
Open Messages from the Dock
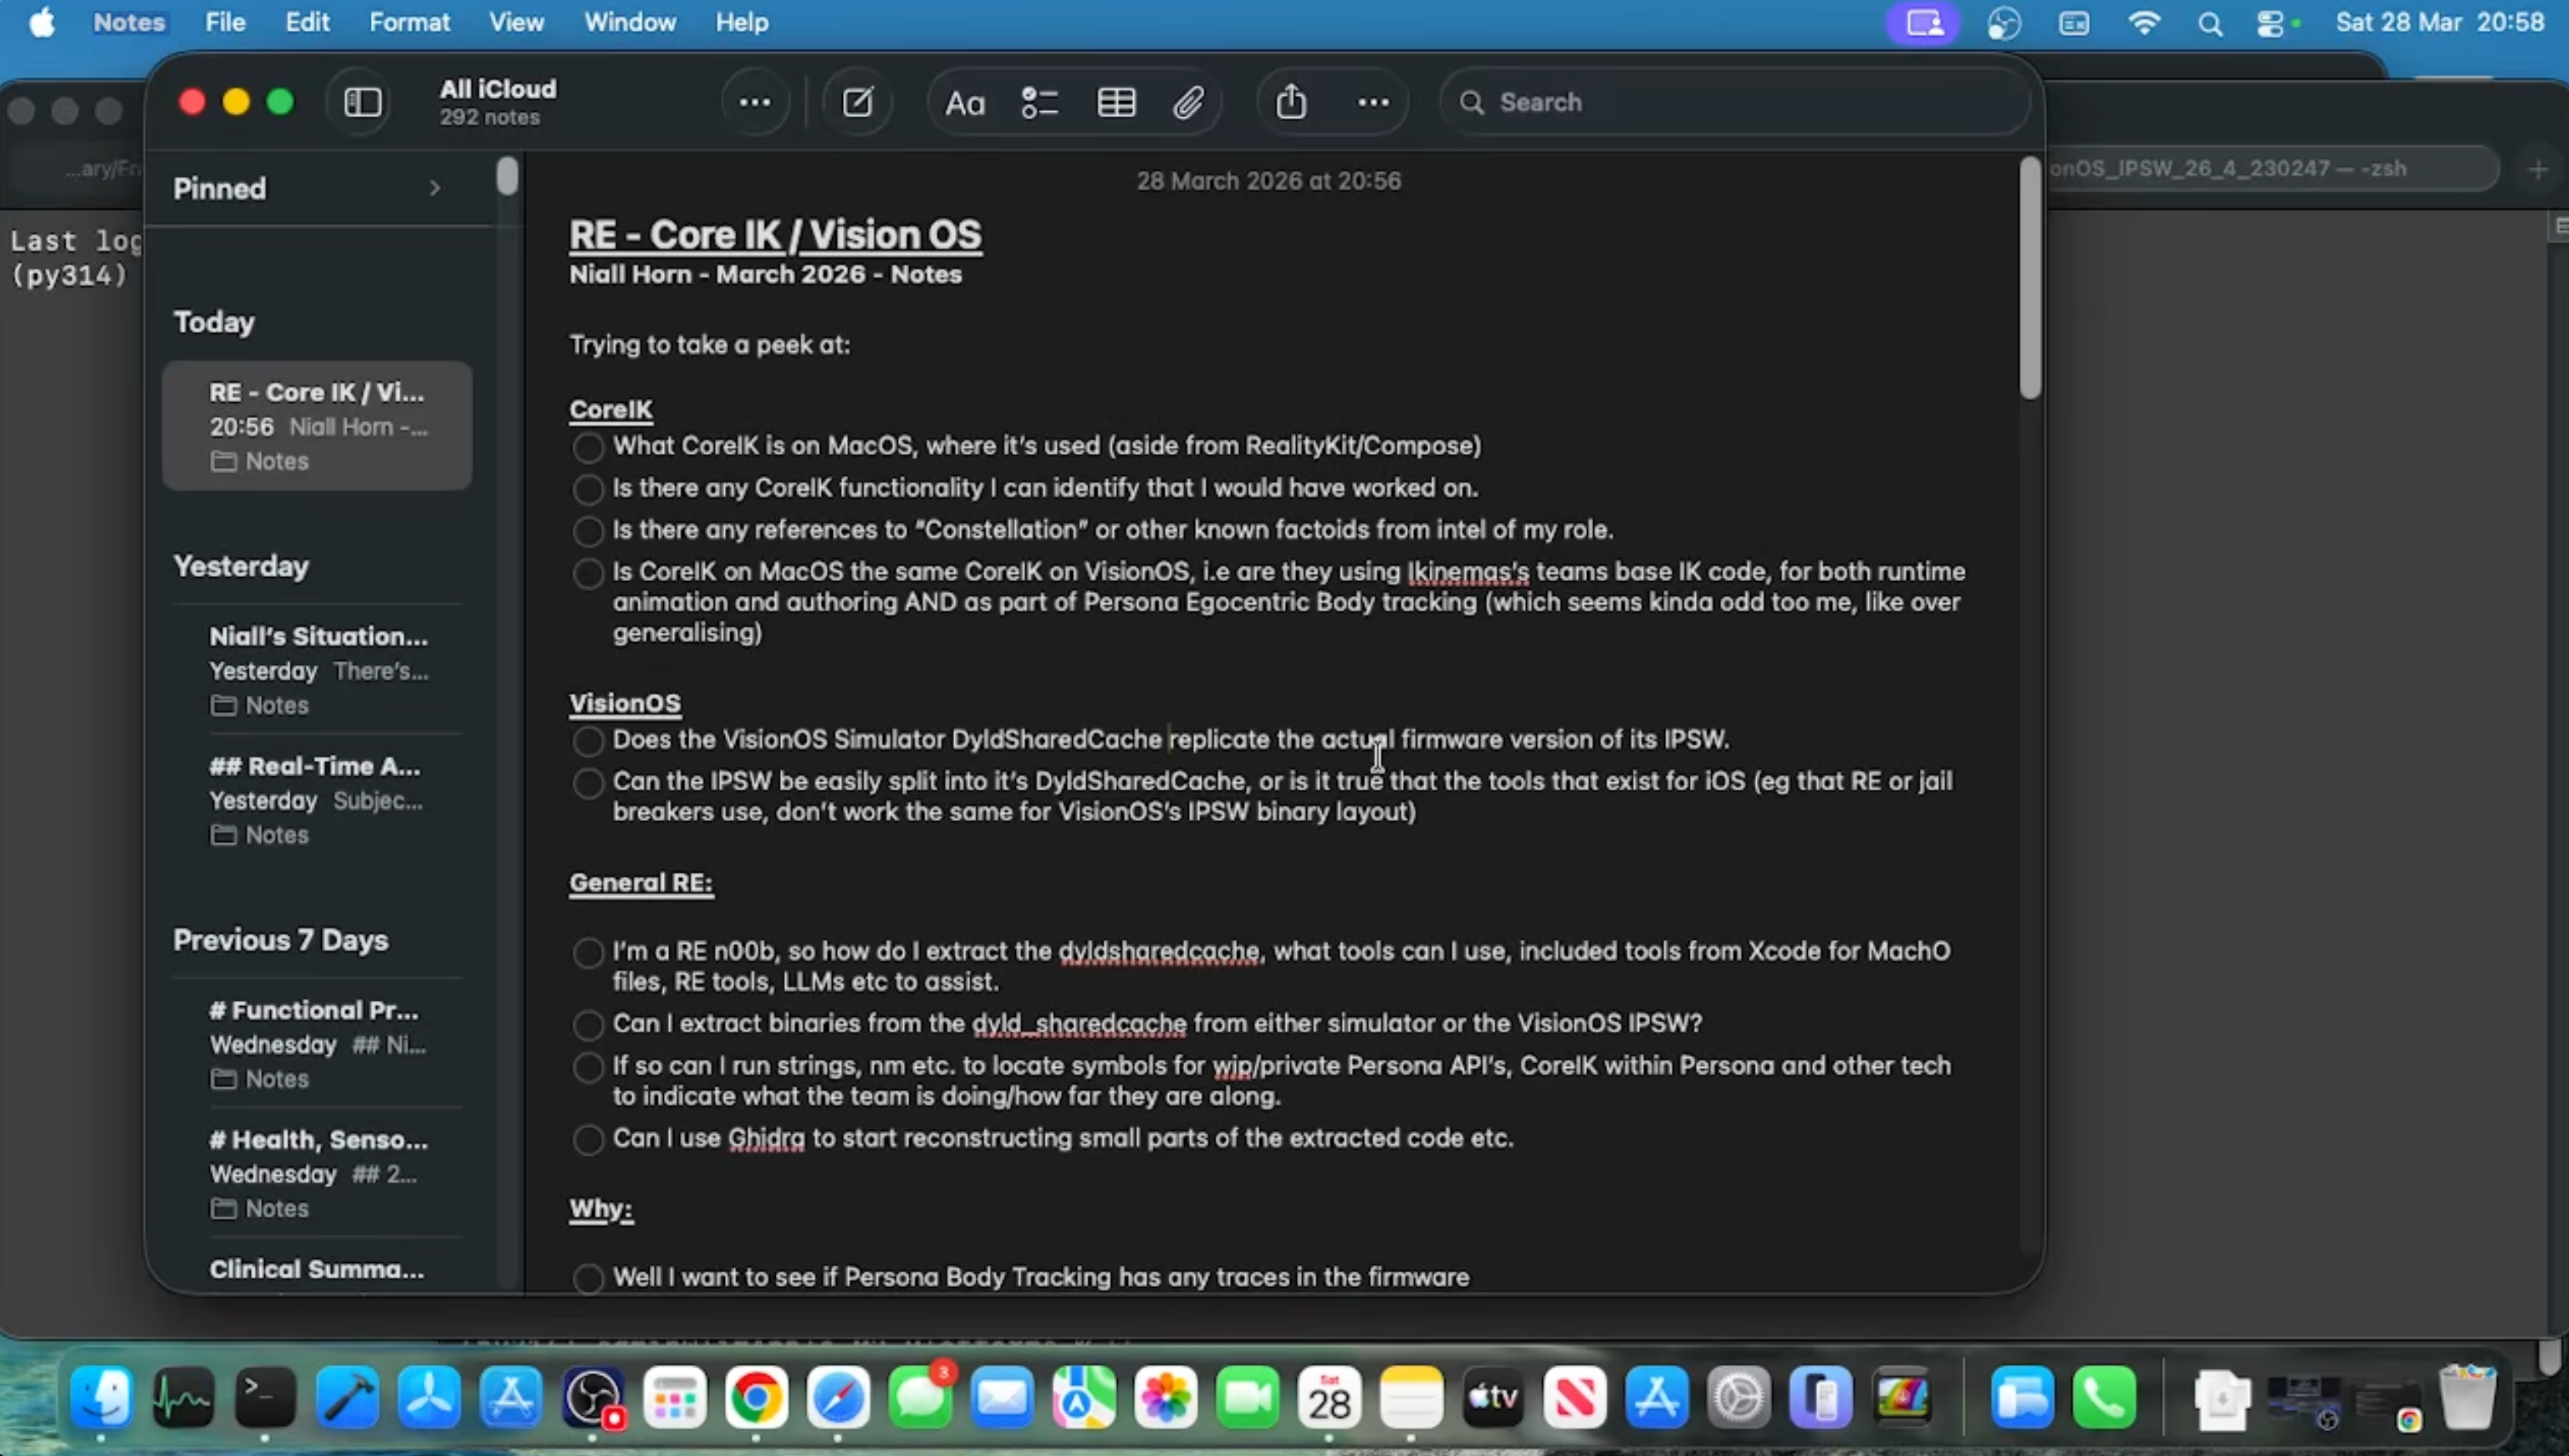pos(920,1396)
